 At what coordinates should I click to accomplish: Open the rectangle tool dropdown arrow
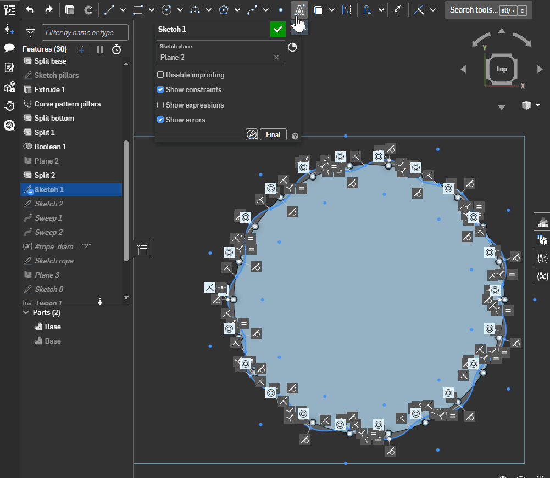[152, 10]
